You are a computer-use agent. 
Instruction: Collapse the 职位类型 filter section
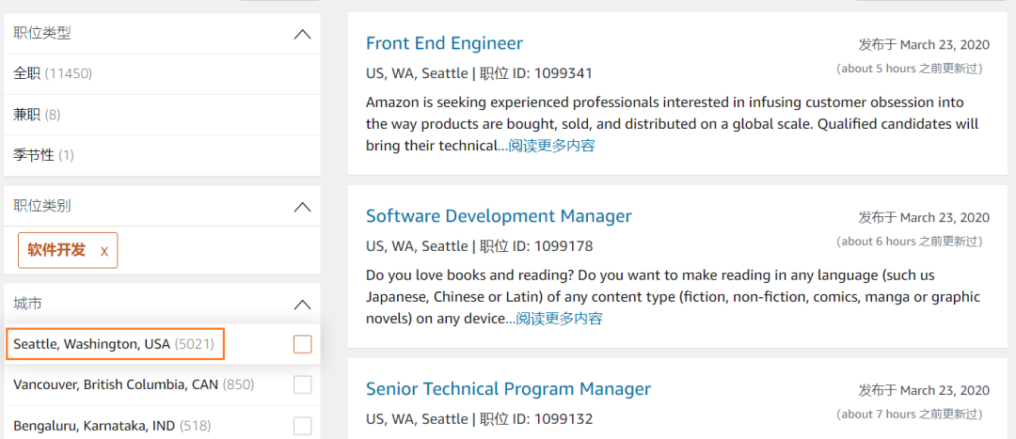[302, 34]
